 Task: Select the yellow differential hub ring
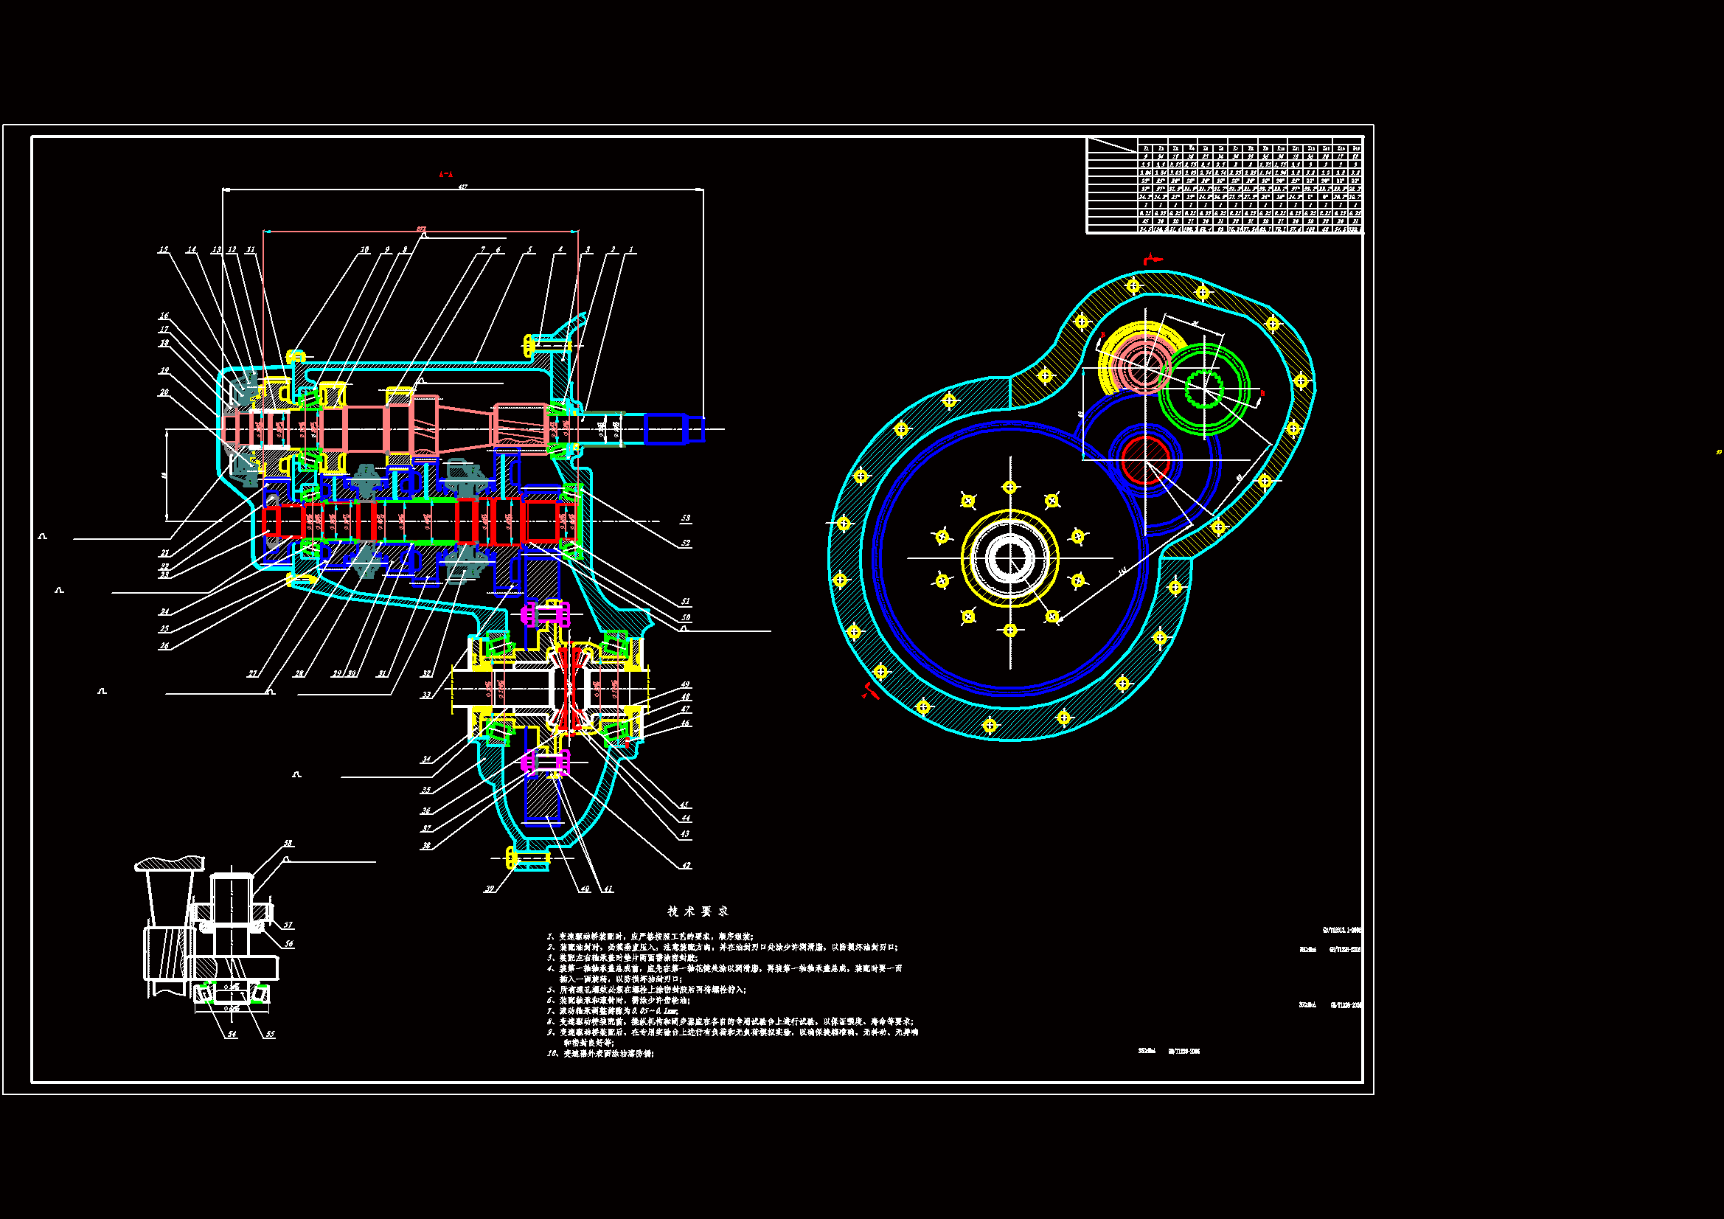click(1010, 558)
